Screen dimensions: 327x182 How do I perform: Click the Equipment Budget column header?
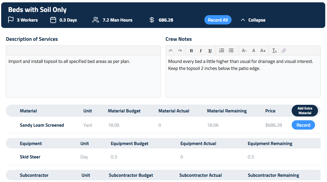tap(130, 144)
